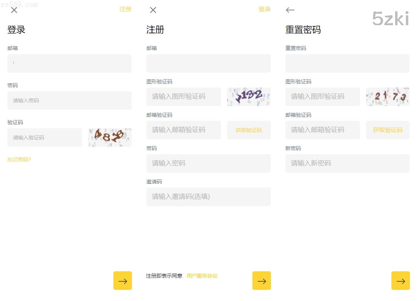Close the 登录 login panel

click(x=14, y=10)
